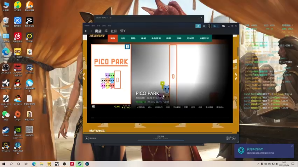Open the WeGame desktop icon
Image resolution: width=298 pixels, height=167 pixels.
point(6,147)
